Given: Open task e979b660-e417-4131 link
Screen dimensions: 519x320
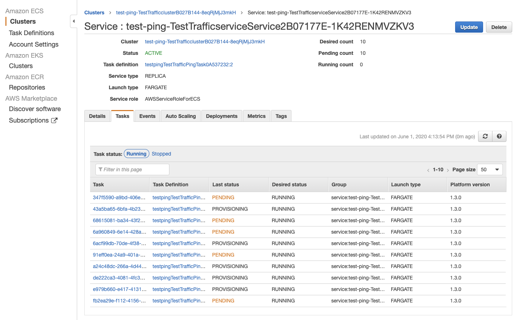Looking at the screenshot, I should pos(120,289).
